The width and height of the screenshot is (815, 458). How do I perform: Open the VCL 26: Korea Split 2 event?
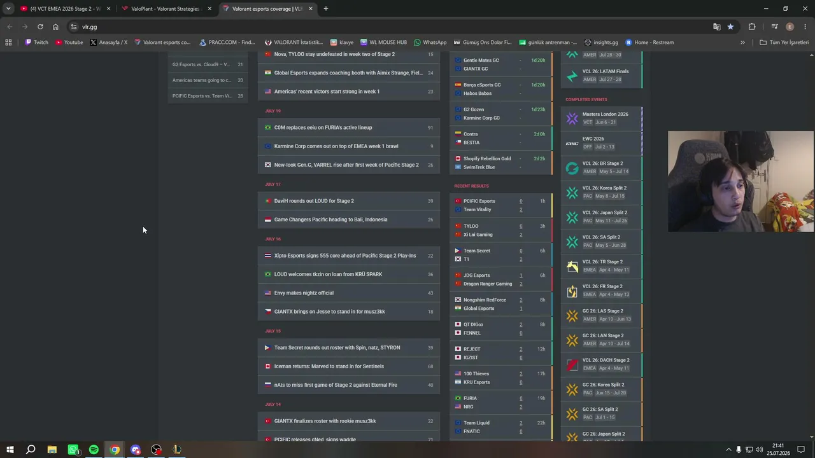point(602,192)
